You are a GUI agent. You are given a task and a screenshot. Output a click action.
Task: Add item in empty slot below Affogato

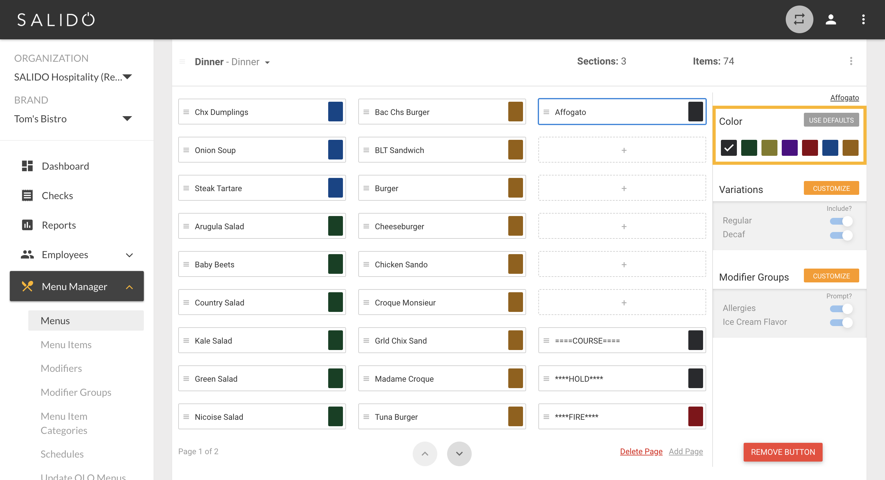click(622, 150)
